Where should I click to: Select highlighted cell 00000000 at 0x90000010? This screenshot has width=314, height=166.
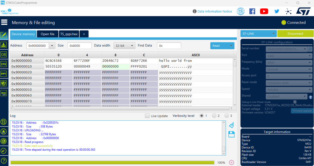[115, 66]
